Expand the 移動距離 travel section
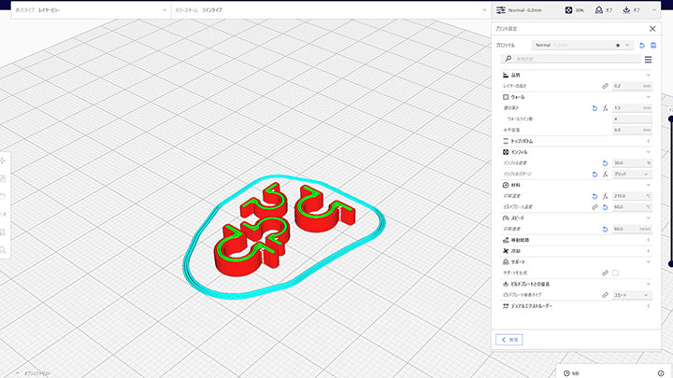Image resolution: width=673 pixels, height=378 pixels. click(x=648, y=240)
